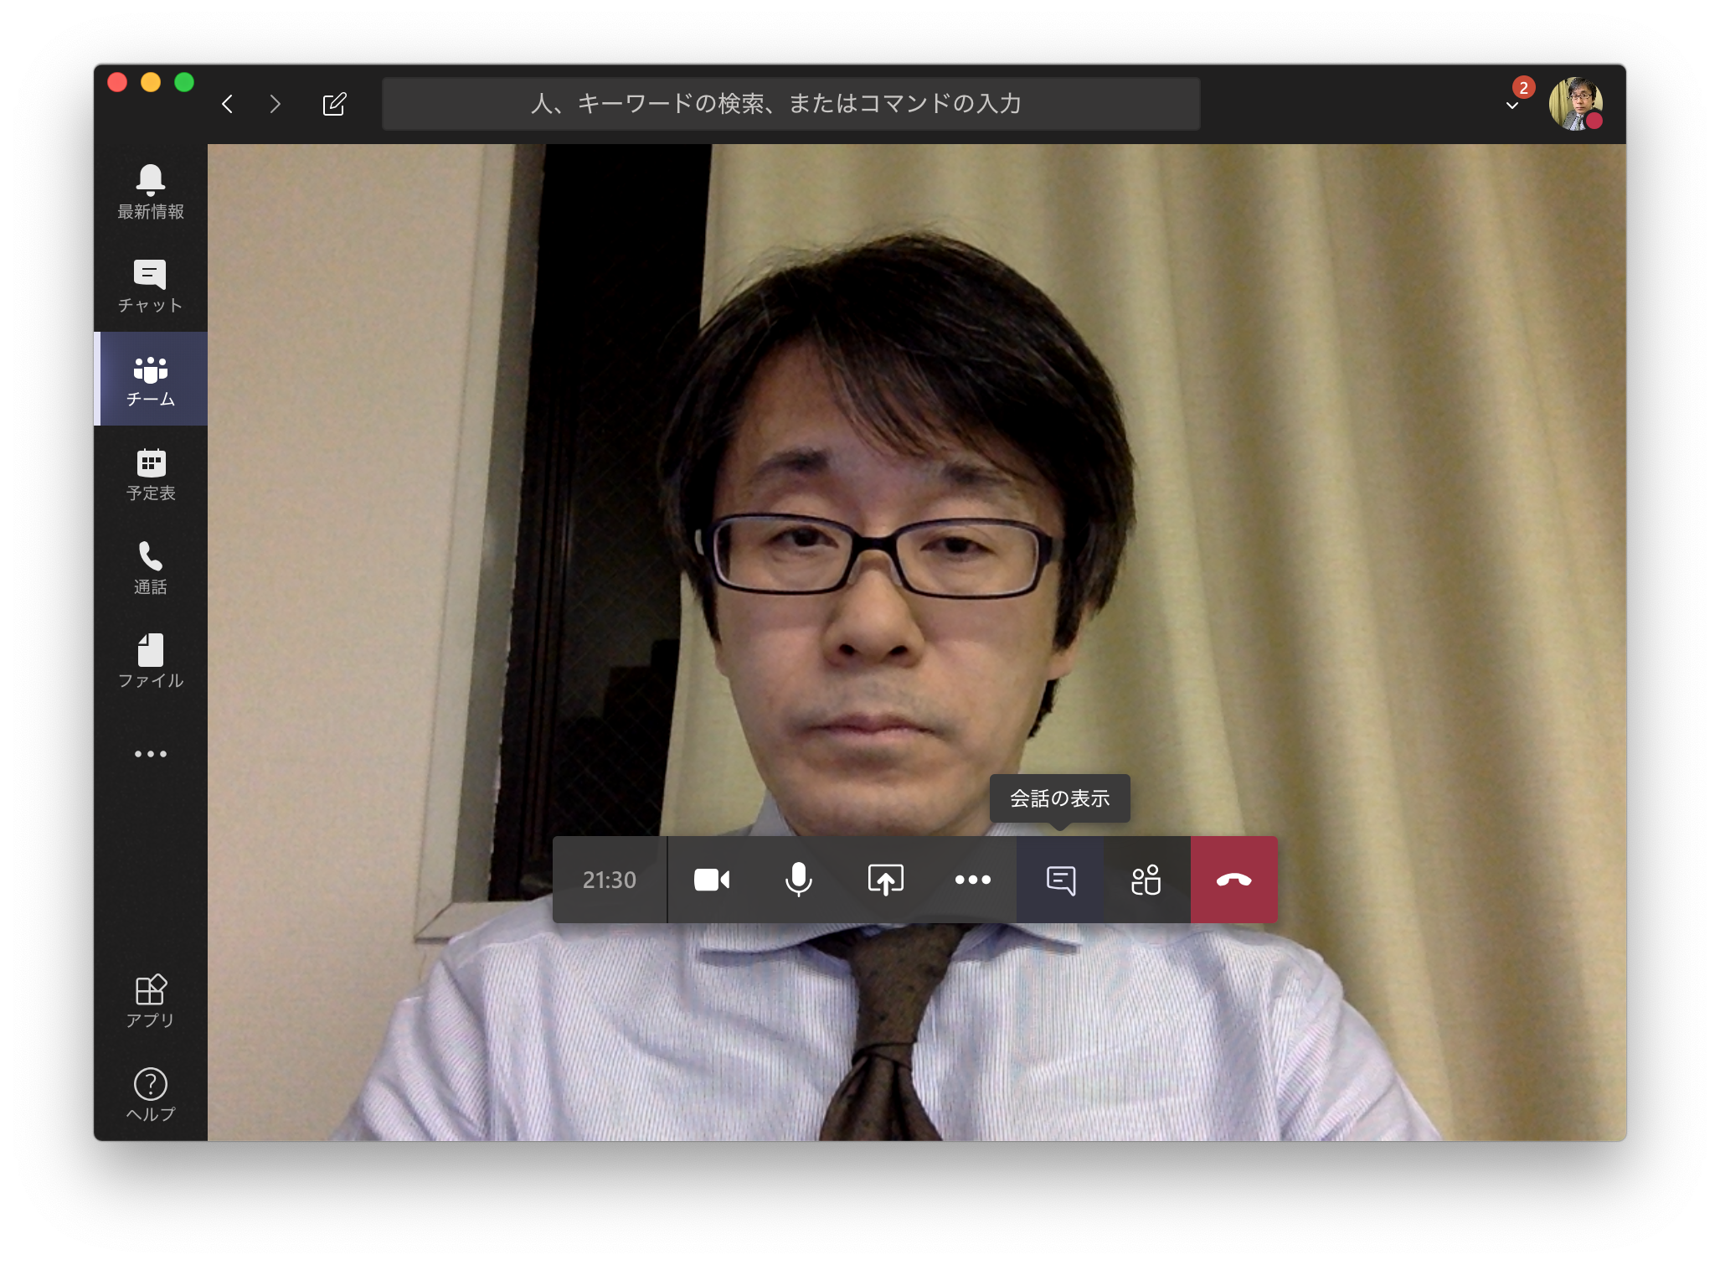This screenshot has height=1265, width=1720.
Task: Open more actions in call toolbar
Action: [973, 880]
